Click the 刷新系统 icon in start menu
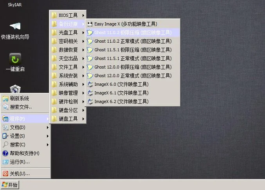 point(5,99)
